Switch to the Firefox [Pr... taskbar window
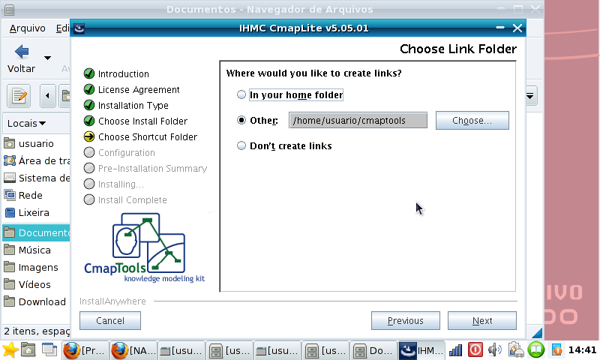The image size is (600, 360). point(85,350)
